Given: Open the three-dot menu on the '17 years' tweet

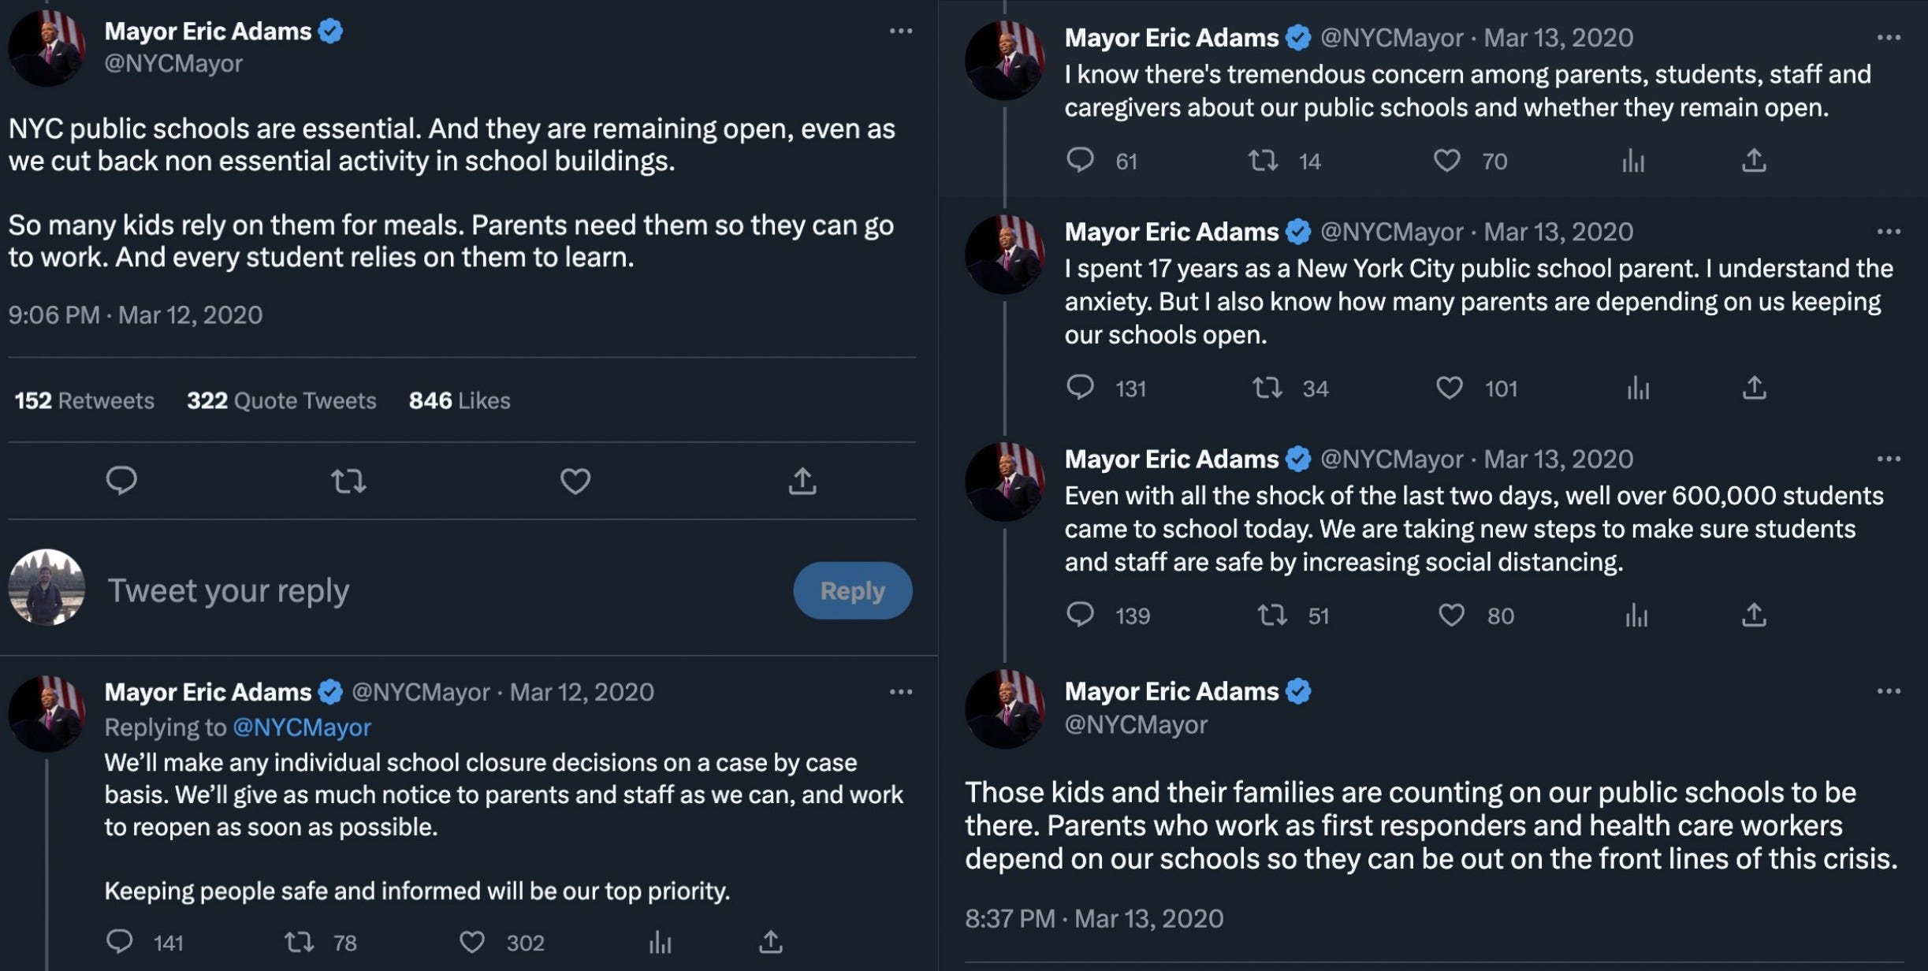Looking at the screenshot, I should point(1889,232).
